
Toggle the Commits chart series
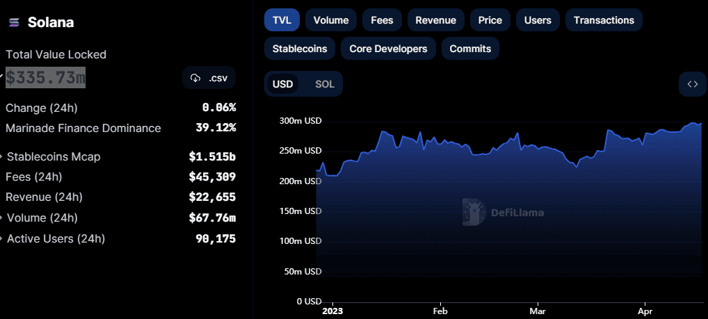471,48
